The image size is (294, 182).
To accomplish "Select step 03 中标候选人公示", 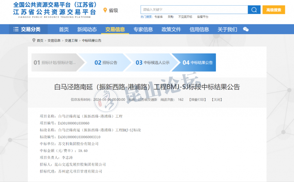I will pyautogui.click(x=152, y=63).
